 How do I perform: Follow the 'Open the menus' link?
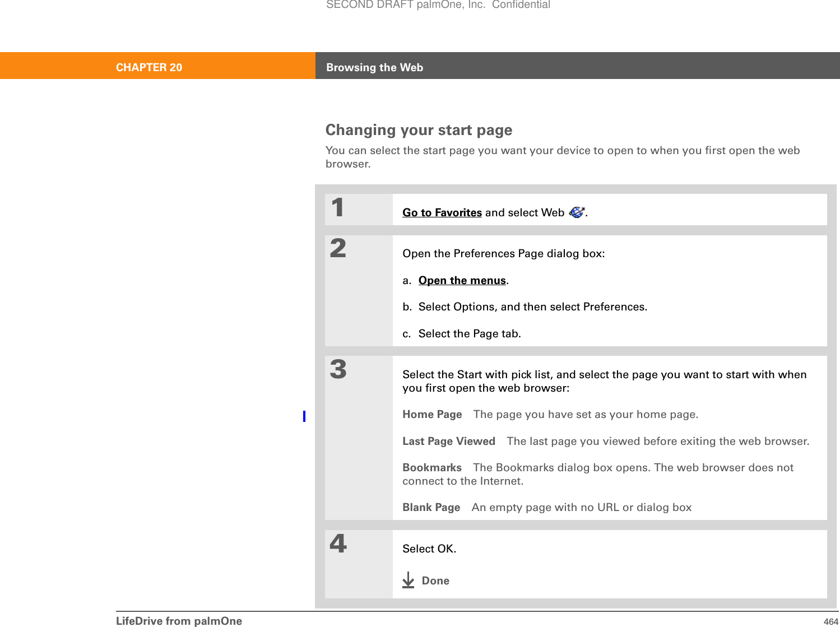tap(462, 281)
